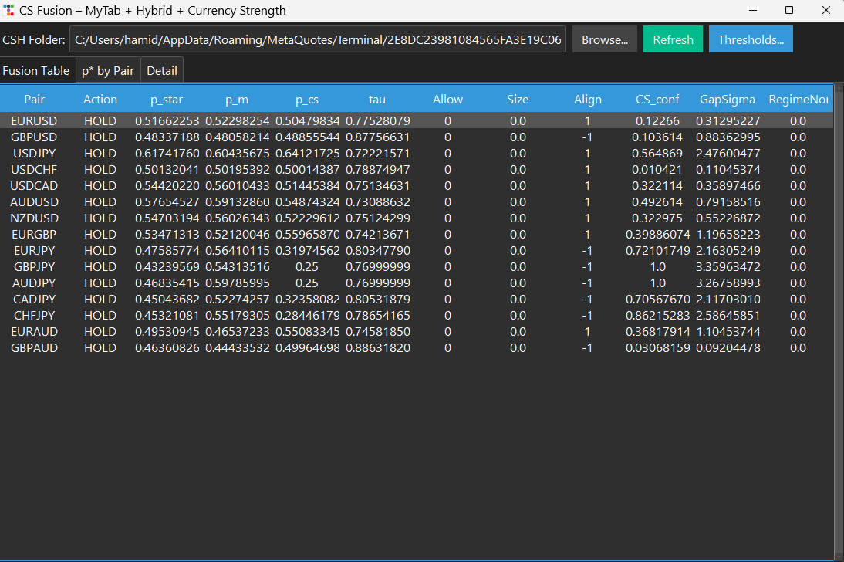Image resolution: width=844 pixels, height=562 pixels.
Task: Click the p_m column header
Action: click(237, 99)
